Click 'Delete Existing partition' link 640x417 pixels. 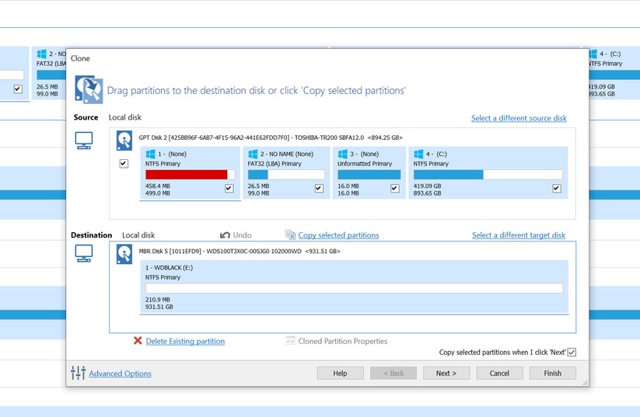[x=185, y=341]
